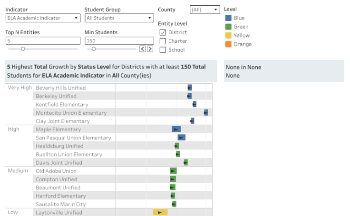Click the Top N Entities input field

coord(43,41)
